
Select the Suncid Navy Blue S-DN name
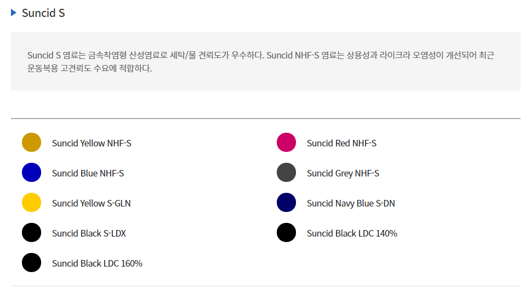[x=351, y=203]
